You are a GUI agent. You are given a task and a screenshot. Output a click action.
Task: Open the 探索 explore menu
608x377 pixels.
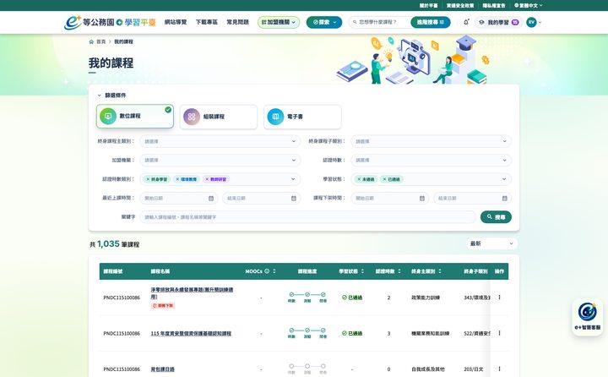(324, 22)
